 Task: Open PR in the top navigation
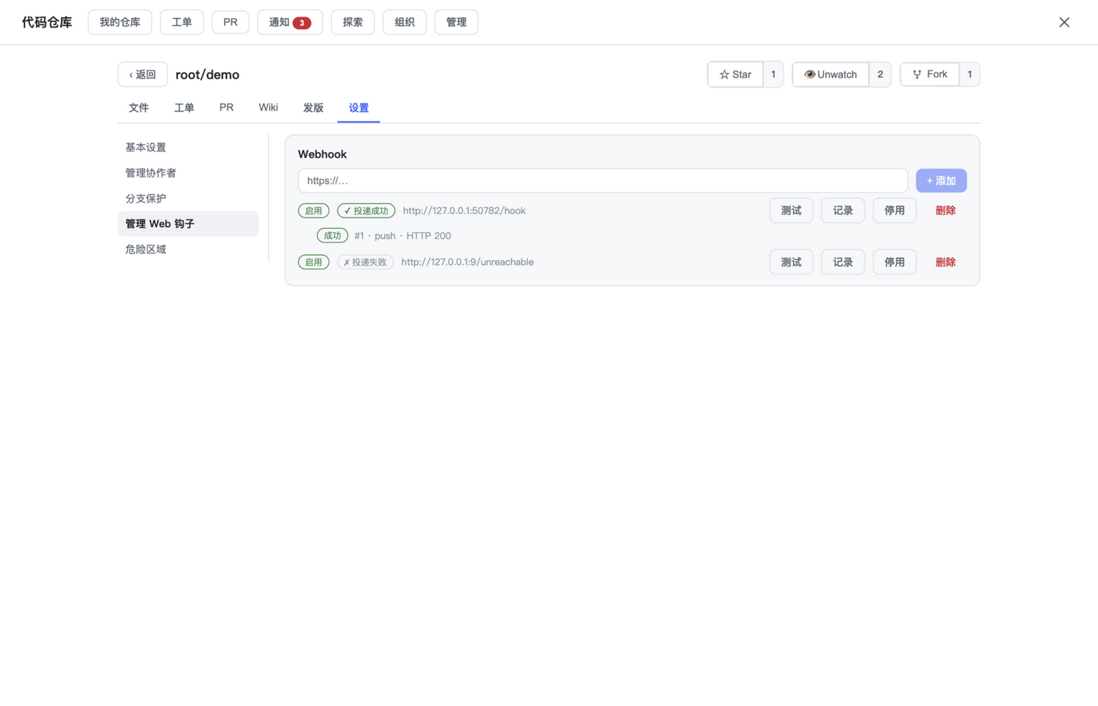[231, 22]
